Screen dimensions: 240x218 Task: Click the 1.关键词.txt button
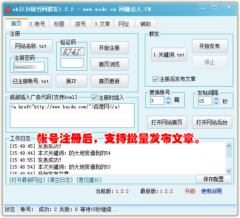[x=169, y=55]
